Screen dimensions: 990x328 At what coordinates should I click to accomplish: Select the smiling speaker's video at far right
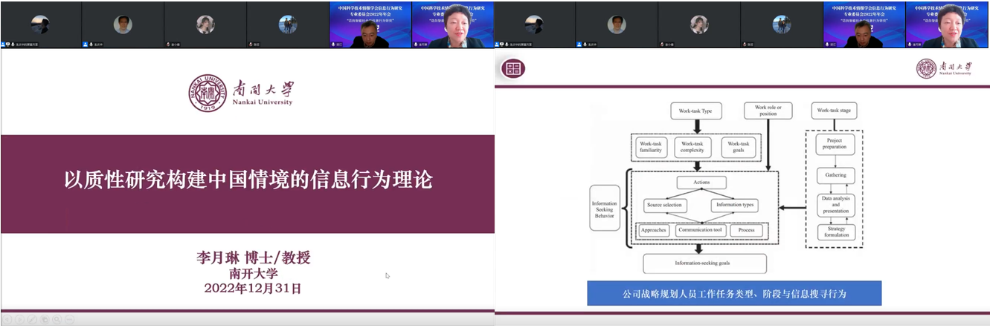948,24
